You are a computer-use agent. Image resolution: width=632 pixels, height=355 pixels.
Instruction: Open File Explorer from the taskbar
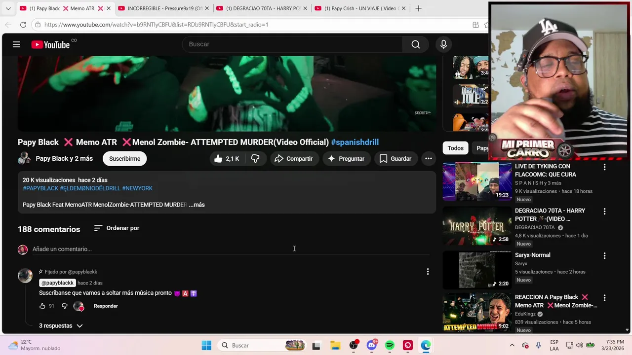point(335,346)
